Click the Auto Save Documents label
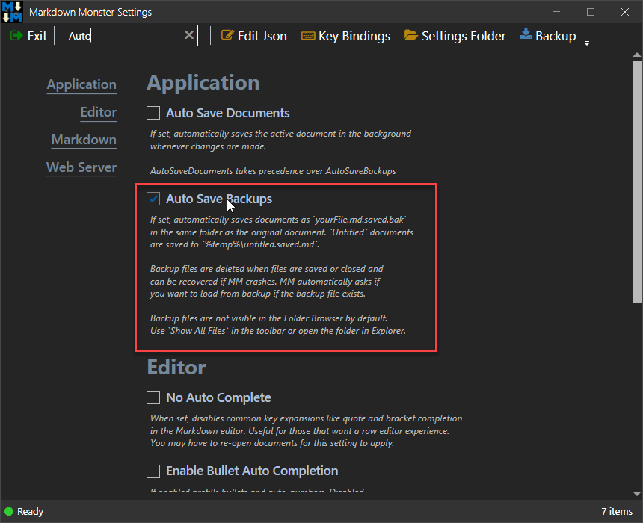Screen dimensions: 643x523 227,113
